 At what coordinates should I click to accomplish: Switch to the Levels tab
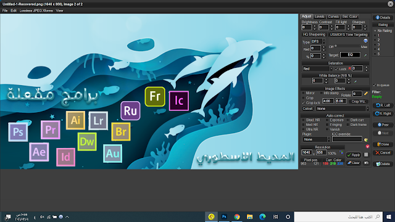click(320, 17)
